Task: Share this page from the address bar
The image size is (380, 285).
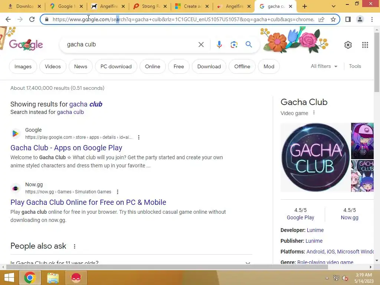Action: tap(321, 19)
